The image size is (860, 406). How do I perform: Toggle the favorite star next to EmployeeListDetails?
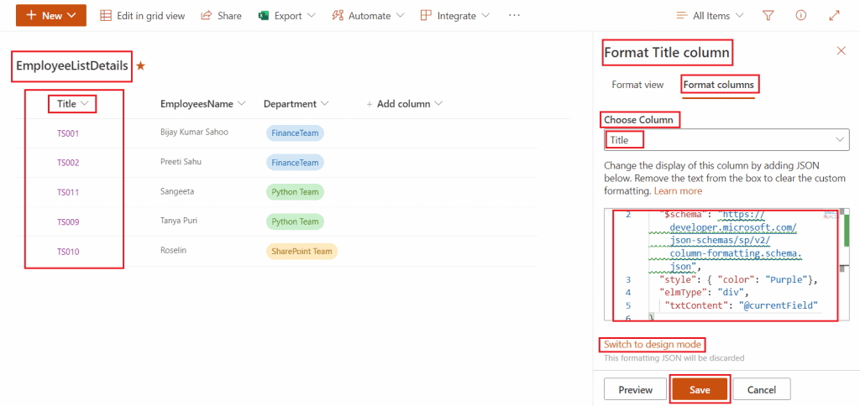click(x=141, y=66)
